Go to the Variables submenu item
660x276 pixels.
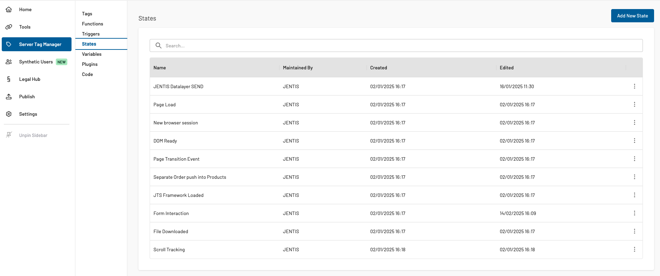[91, 54]
